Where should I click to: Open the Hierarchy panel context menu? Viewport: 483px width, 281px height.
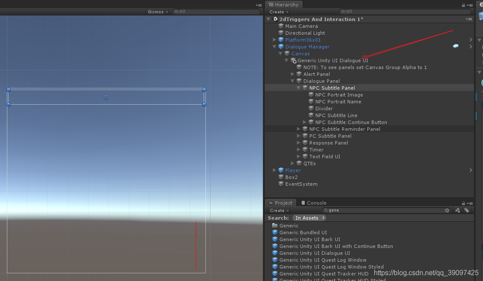468,4
